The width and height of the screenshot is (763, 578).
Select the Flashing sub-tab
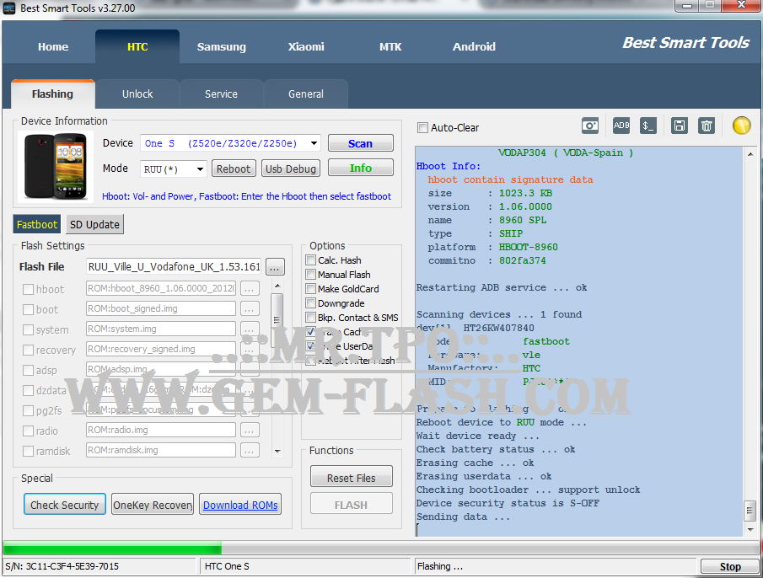(52, 94)
